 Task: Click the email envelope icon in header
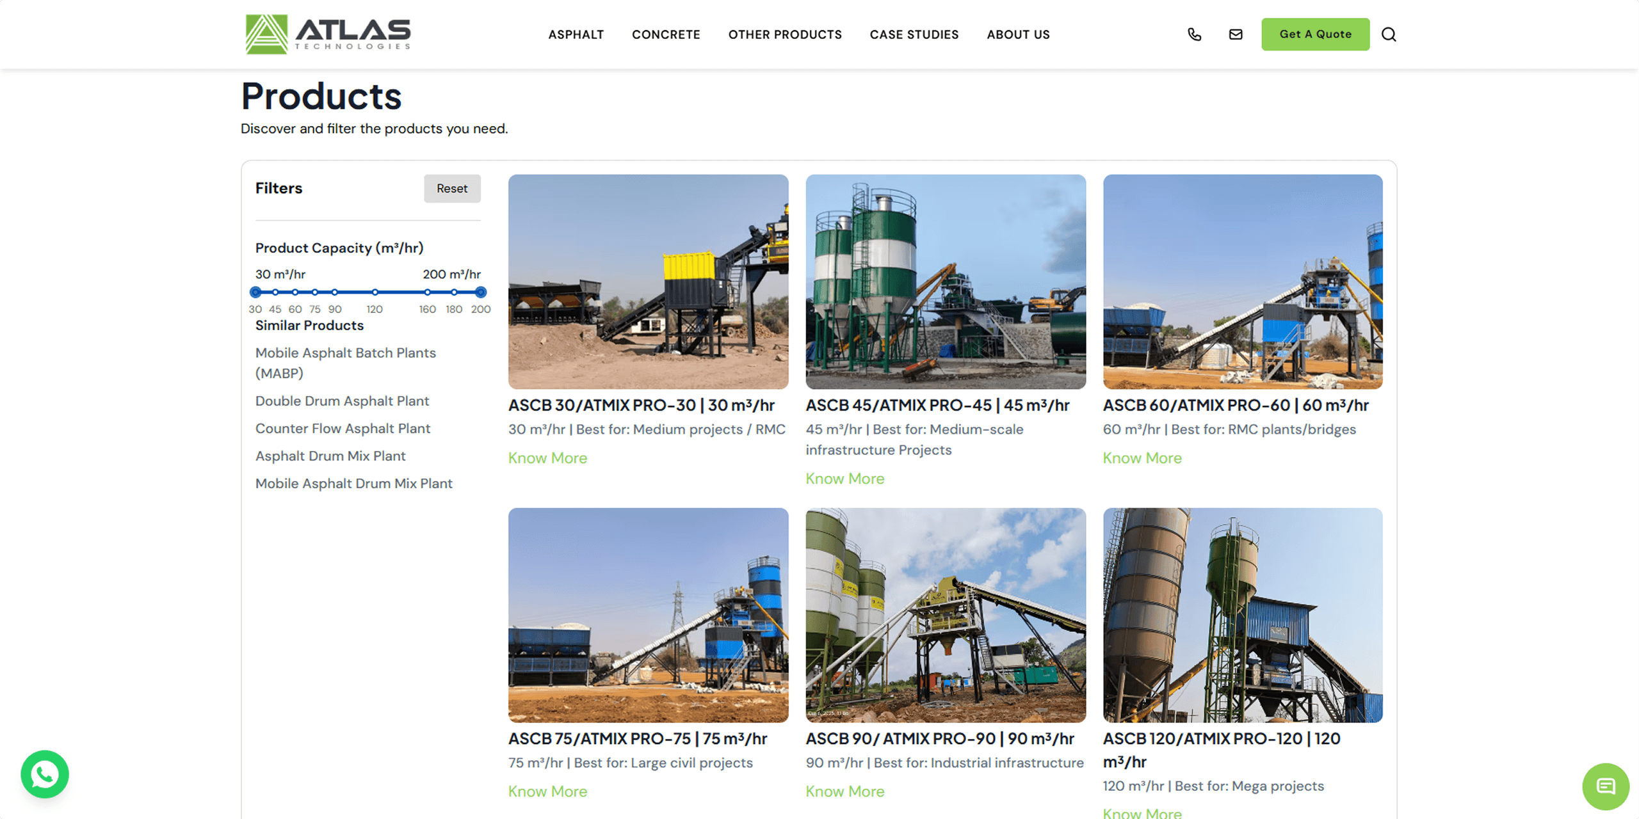tap(1236, 35)
